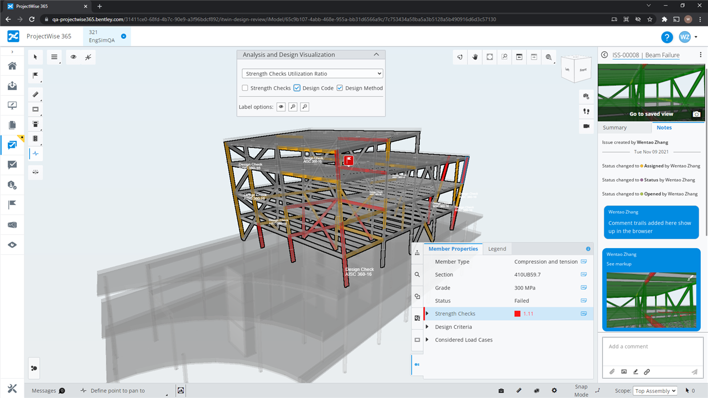Switch to the Legend tab
708x398 pixels.
click(x=497, y=249)
